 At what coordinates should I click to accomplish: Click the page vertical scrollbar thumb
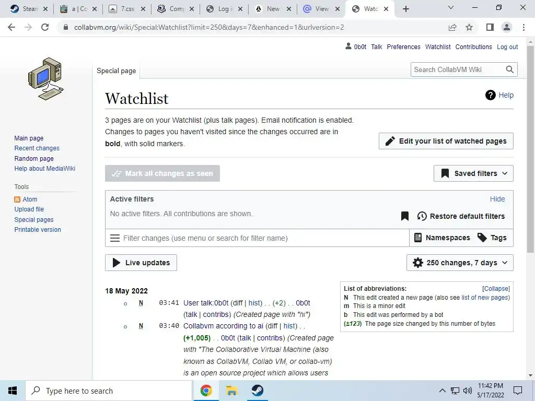pyautogui.click(x=530, y=149)
